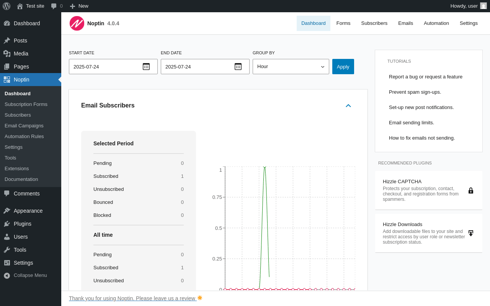
Task: Click the Noptin QR-style icon in sidebar
Action: coord(7,80)
